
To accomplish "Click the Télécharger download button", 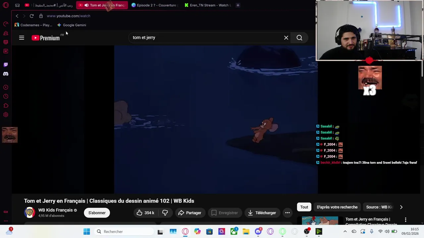I will pos(262,213).
